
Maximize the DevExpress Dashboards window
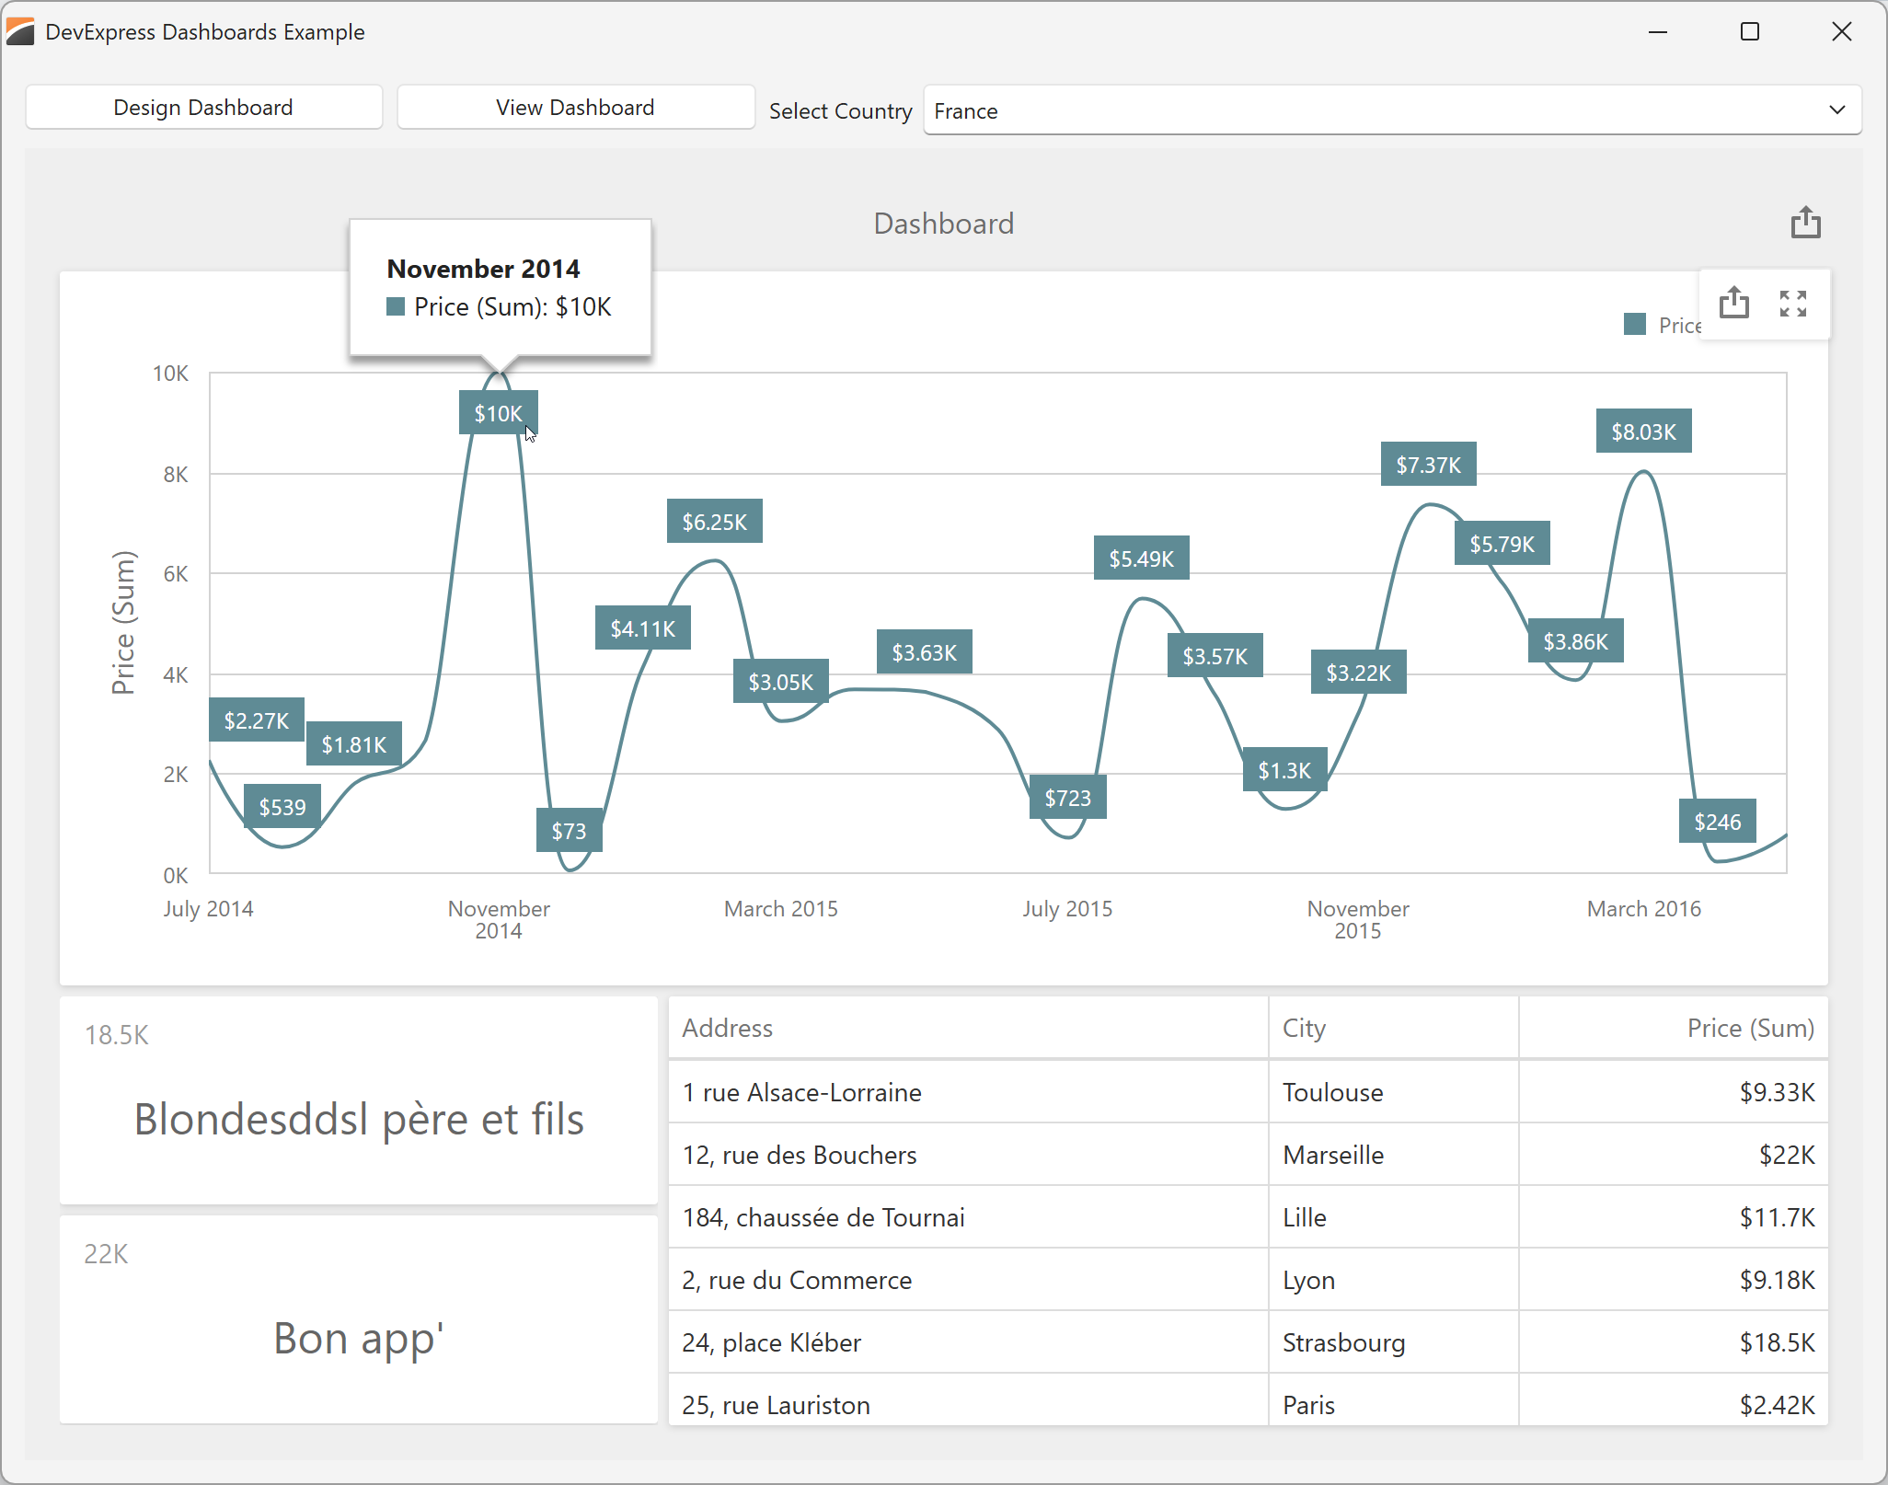1750,32
